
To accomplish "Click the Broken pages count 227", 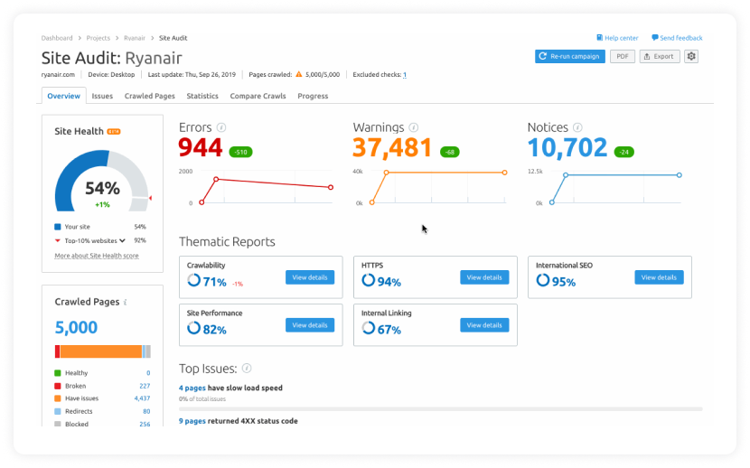I will [145, 386].
